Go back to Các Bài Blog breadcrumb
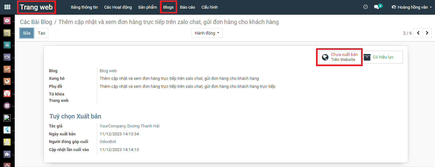 coord(36,22)
